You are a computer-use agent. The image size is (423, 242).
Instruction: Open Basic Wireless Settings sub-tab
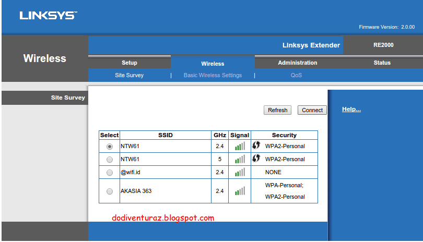coord(213,75)
